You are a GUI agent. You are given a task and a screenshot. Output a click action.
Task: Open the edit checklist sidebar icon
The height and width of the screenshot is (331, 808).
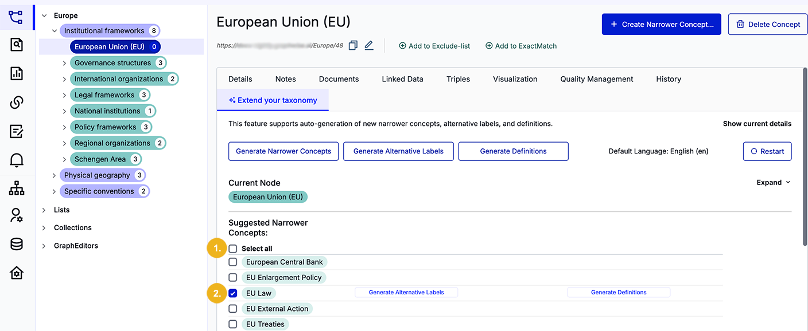[x=16, y=131]
